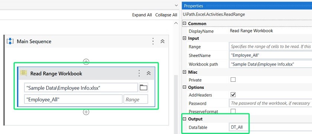Image resolution: width=312 pixels, height=134 pixels.
Task: Click the DataTable output field DT_All
Action: pos(270,127)
